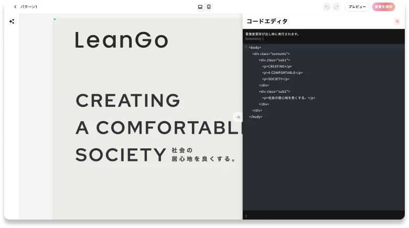Collapse the code editor with arrow handle
409x228 pixels.
click(238, 117)
